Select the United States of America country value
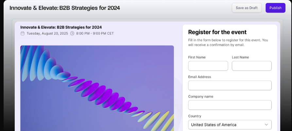The width and height of the screenshot is (292, 131). [x=214, y=124]
